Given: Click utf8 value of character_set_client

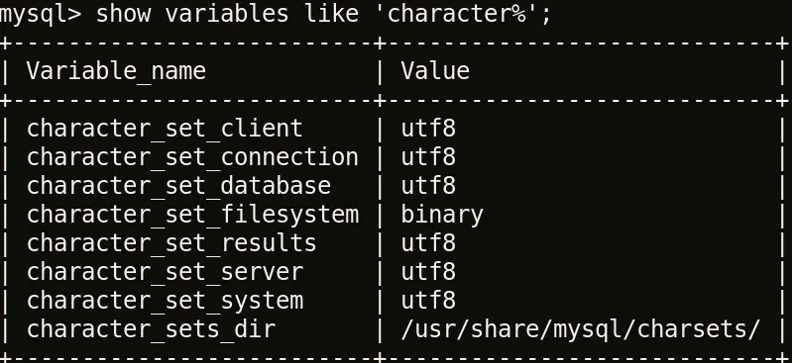Looking at the screenshot, I should [428, 128].
